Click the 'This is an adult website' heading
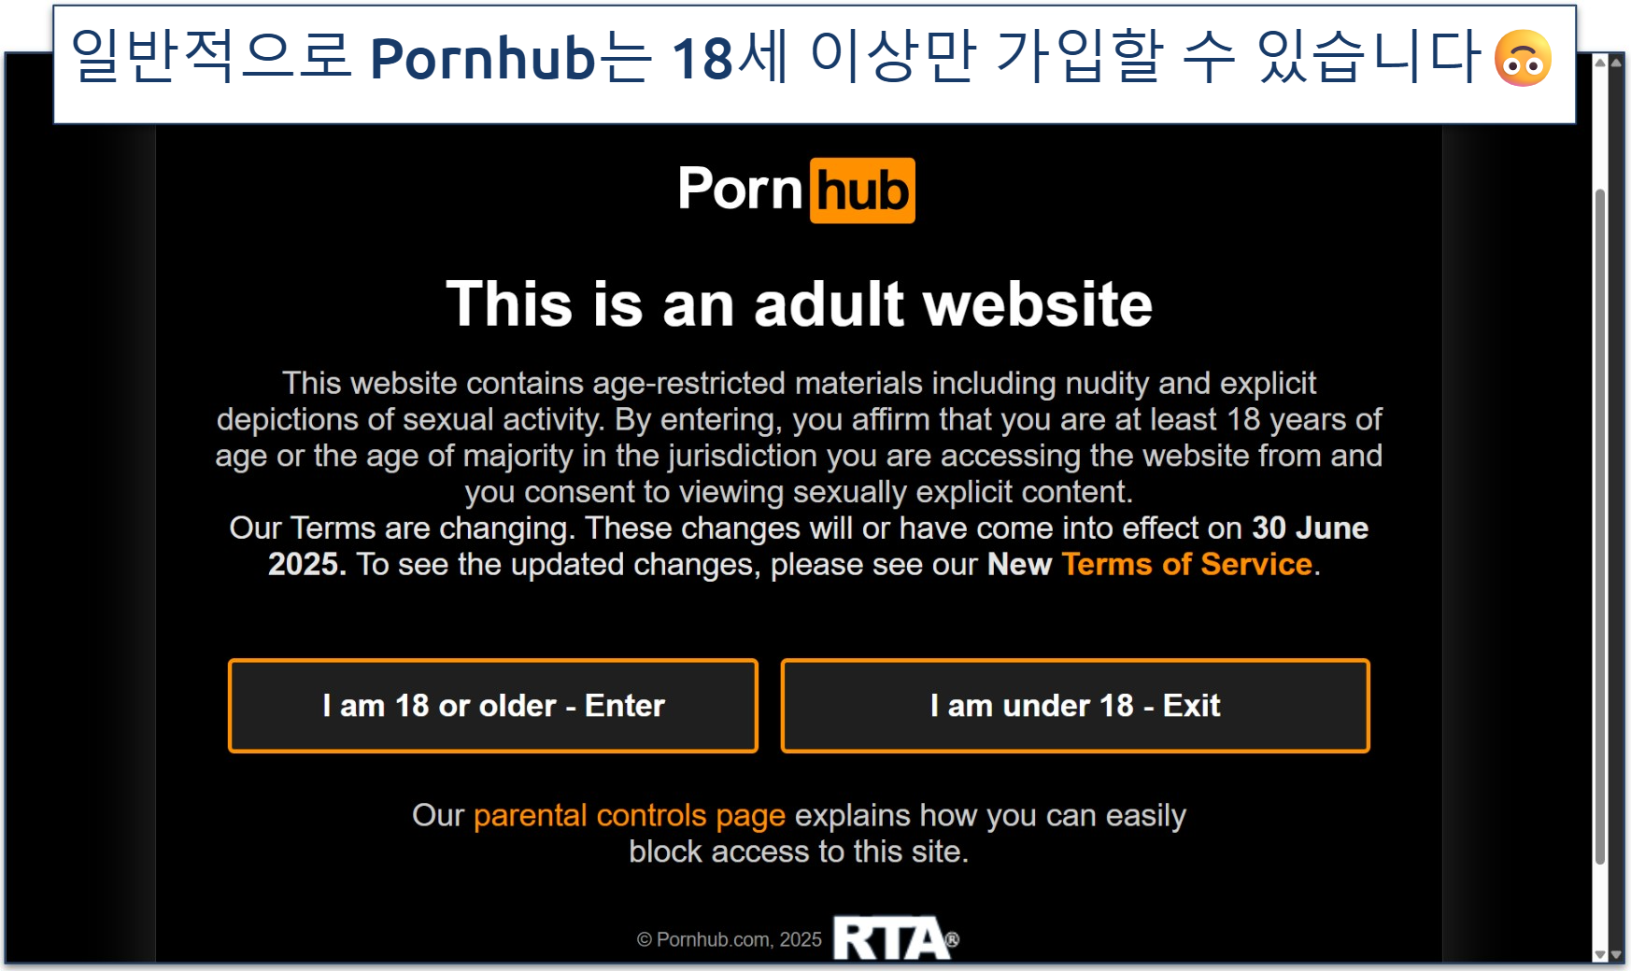 pyautogui.click(x=800, y=304)
